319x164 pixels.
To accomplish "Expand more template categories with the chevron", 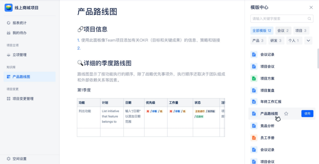I will (308, 41).
